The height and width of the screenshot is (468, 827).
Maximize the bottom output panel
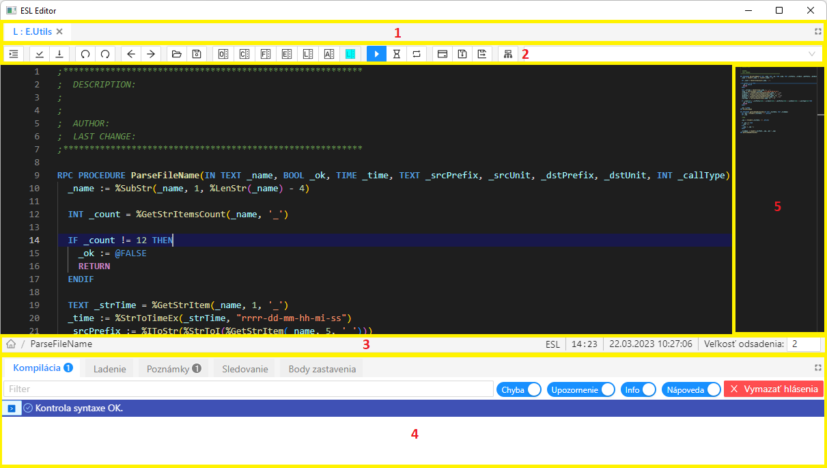coord(818,368)
